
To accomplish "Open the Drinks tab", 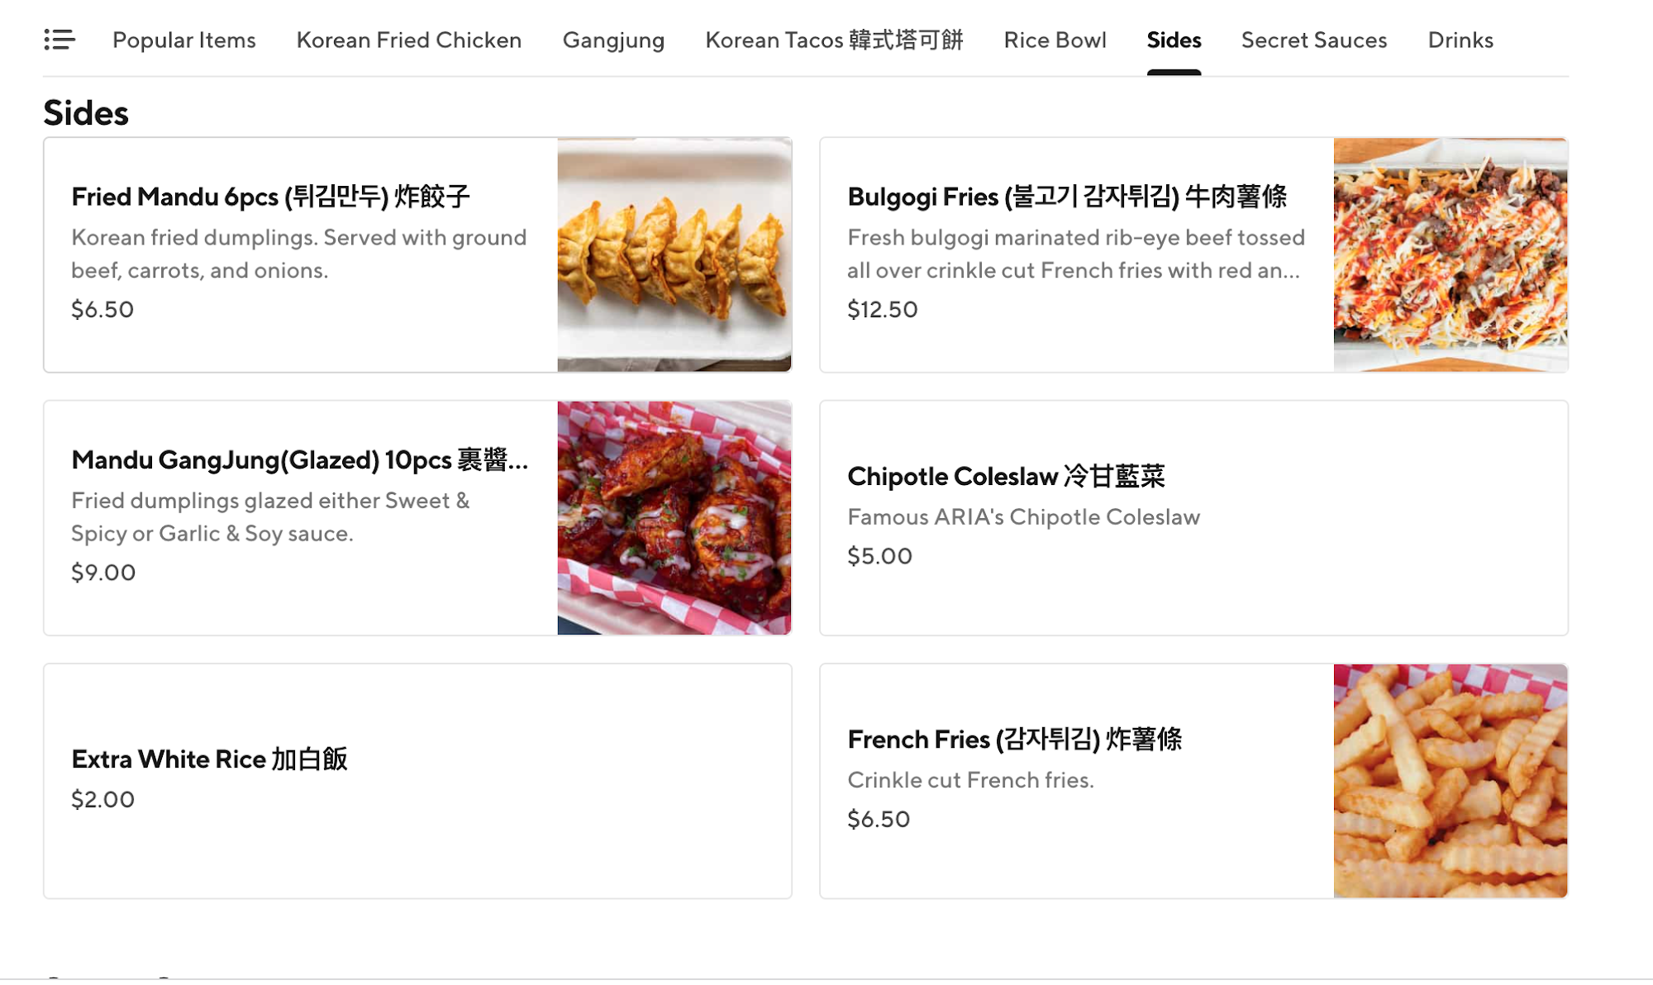I will 1460,40.
